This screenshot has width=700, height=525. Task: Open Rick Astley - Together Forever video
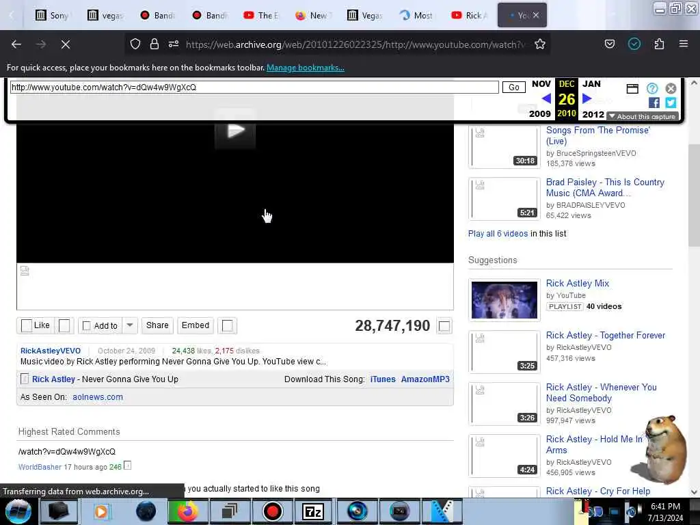[606, 335]
